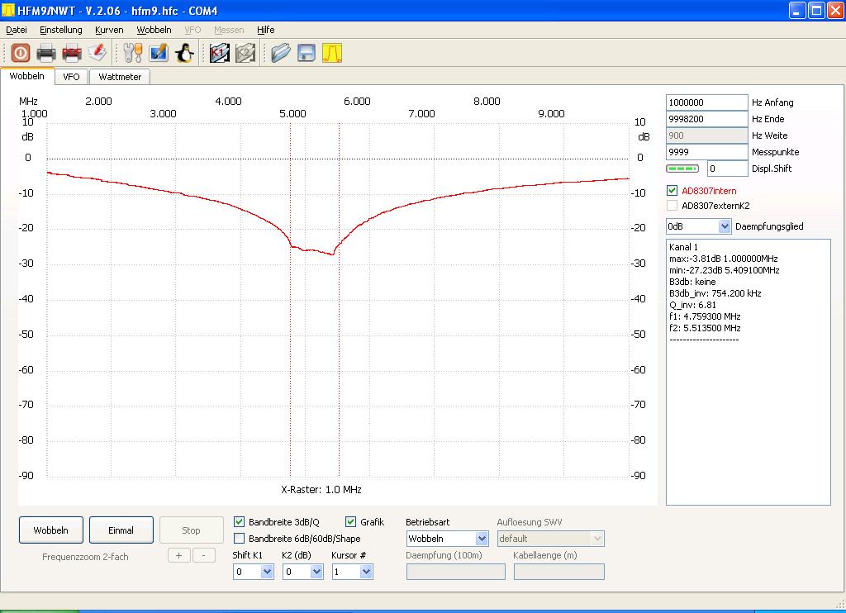
Task: Switch to the Wattmeter tab
Action: pyautogui.click(x=120, y=77)
